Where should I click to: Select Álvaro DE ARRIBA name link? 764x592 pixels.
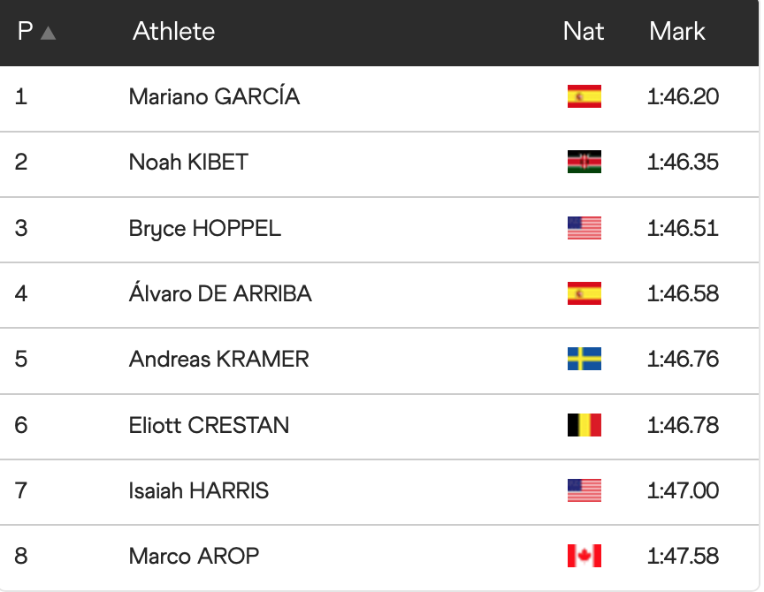220,293
